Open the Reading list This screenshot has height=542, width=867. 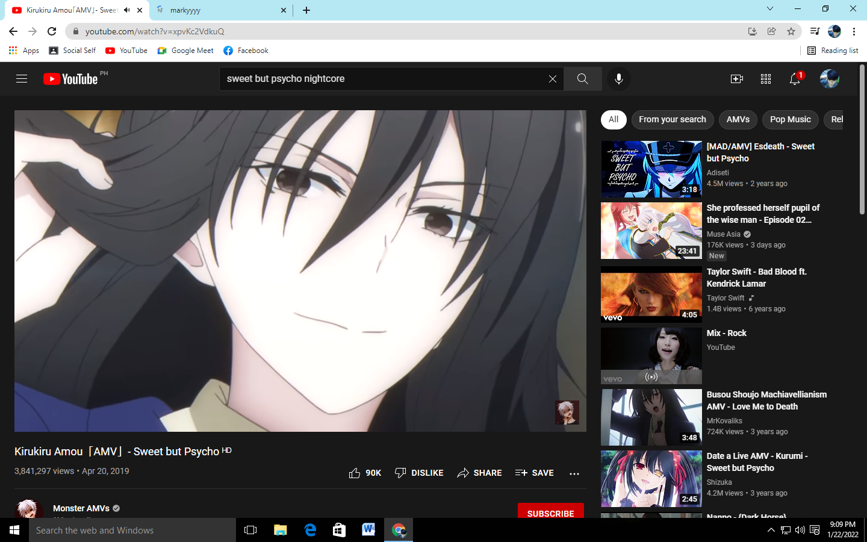(x=833, y=51)
